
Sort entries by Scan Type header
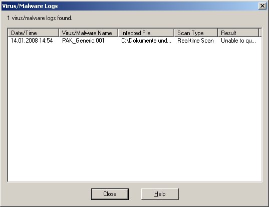click(x=196, y=33)
